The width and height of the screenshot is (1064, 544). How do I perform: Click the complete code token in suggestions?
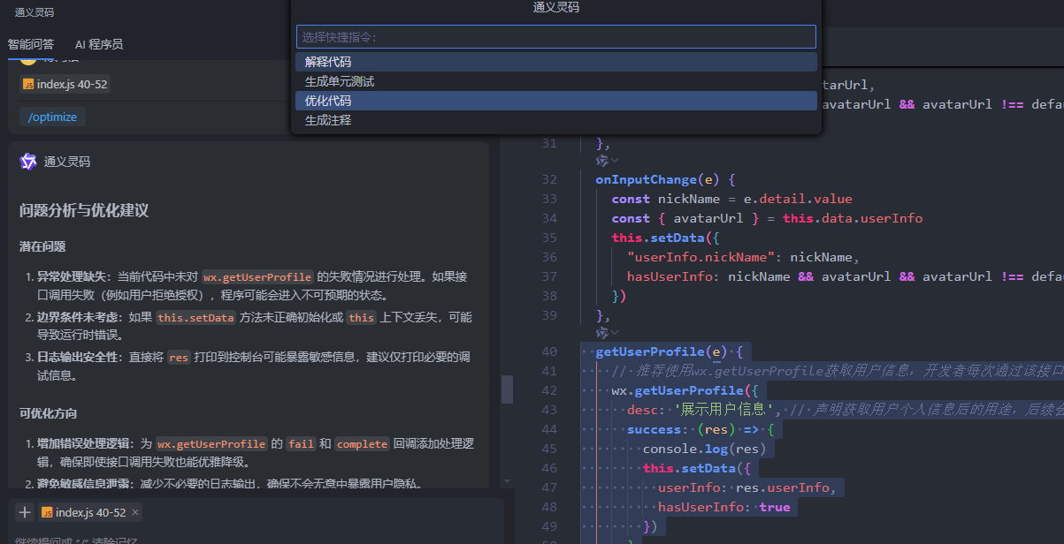pyautogui.click(x=361, y=444)
